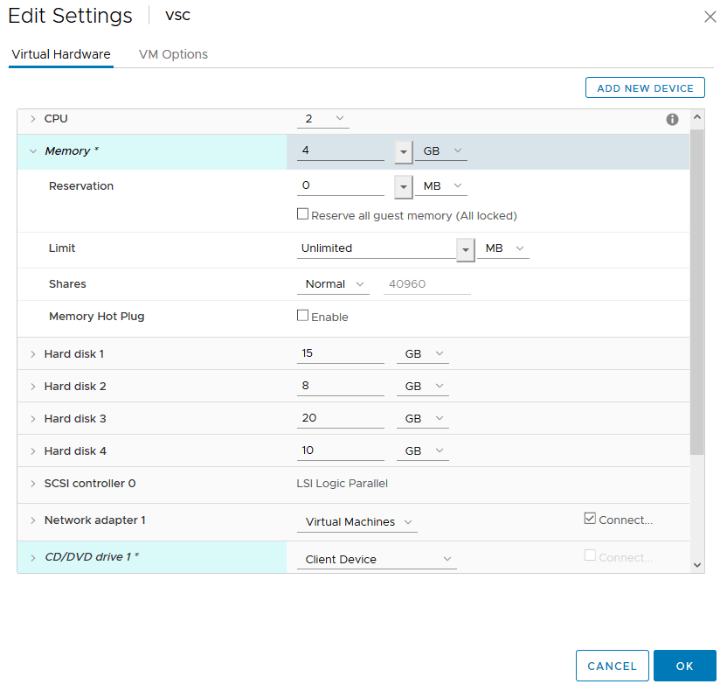Click the info icon beside CPU row

672,120
